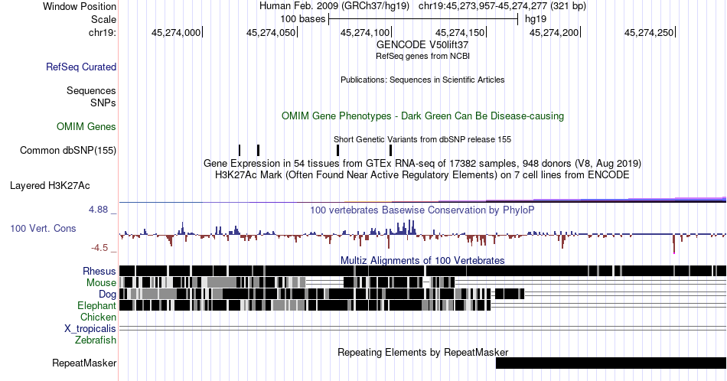Click the RepeatMasker track label
727x381 pixels.
84,363
